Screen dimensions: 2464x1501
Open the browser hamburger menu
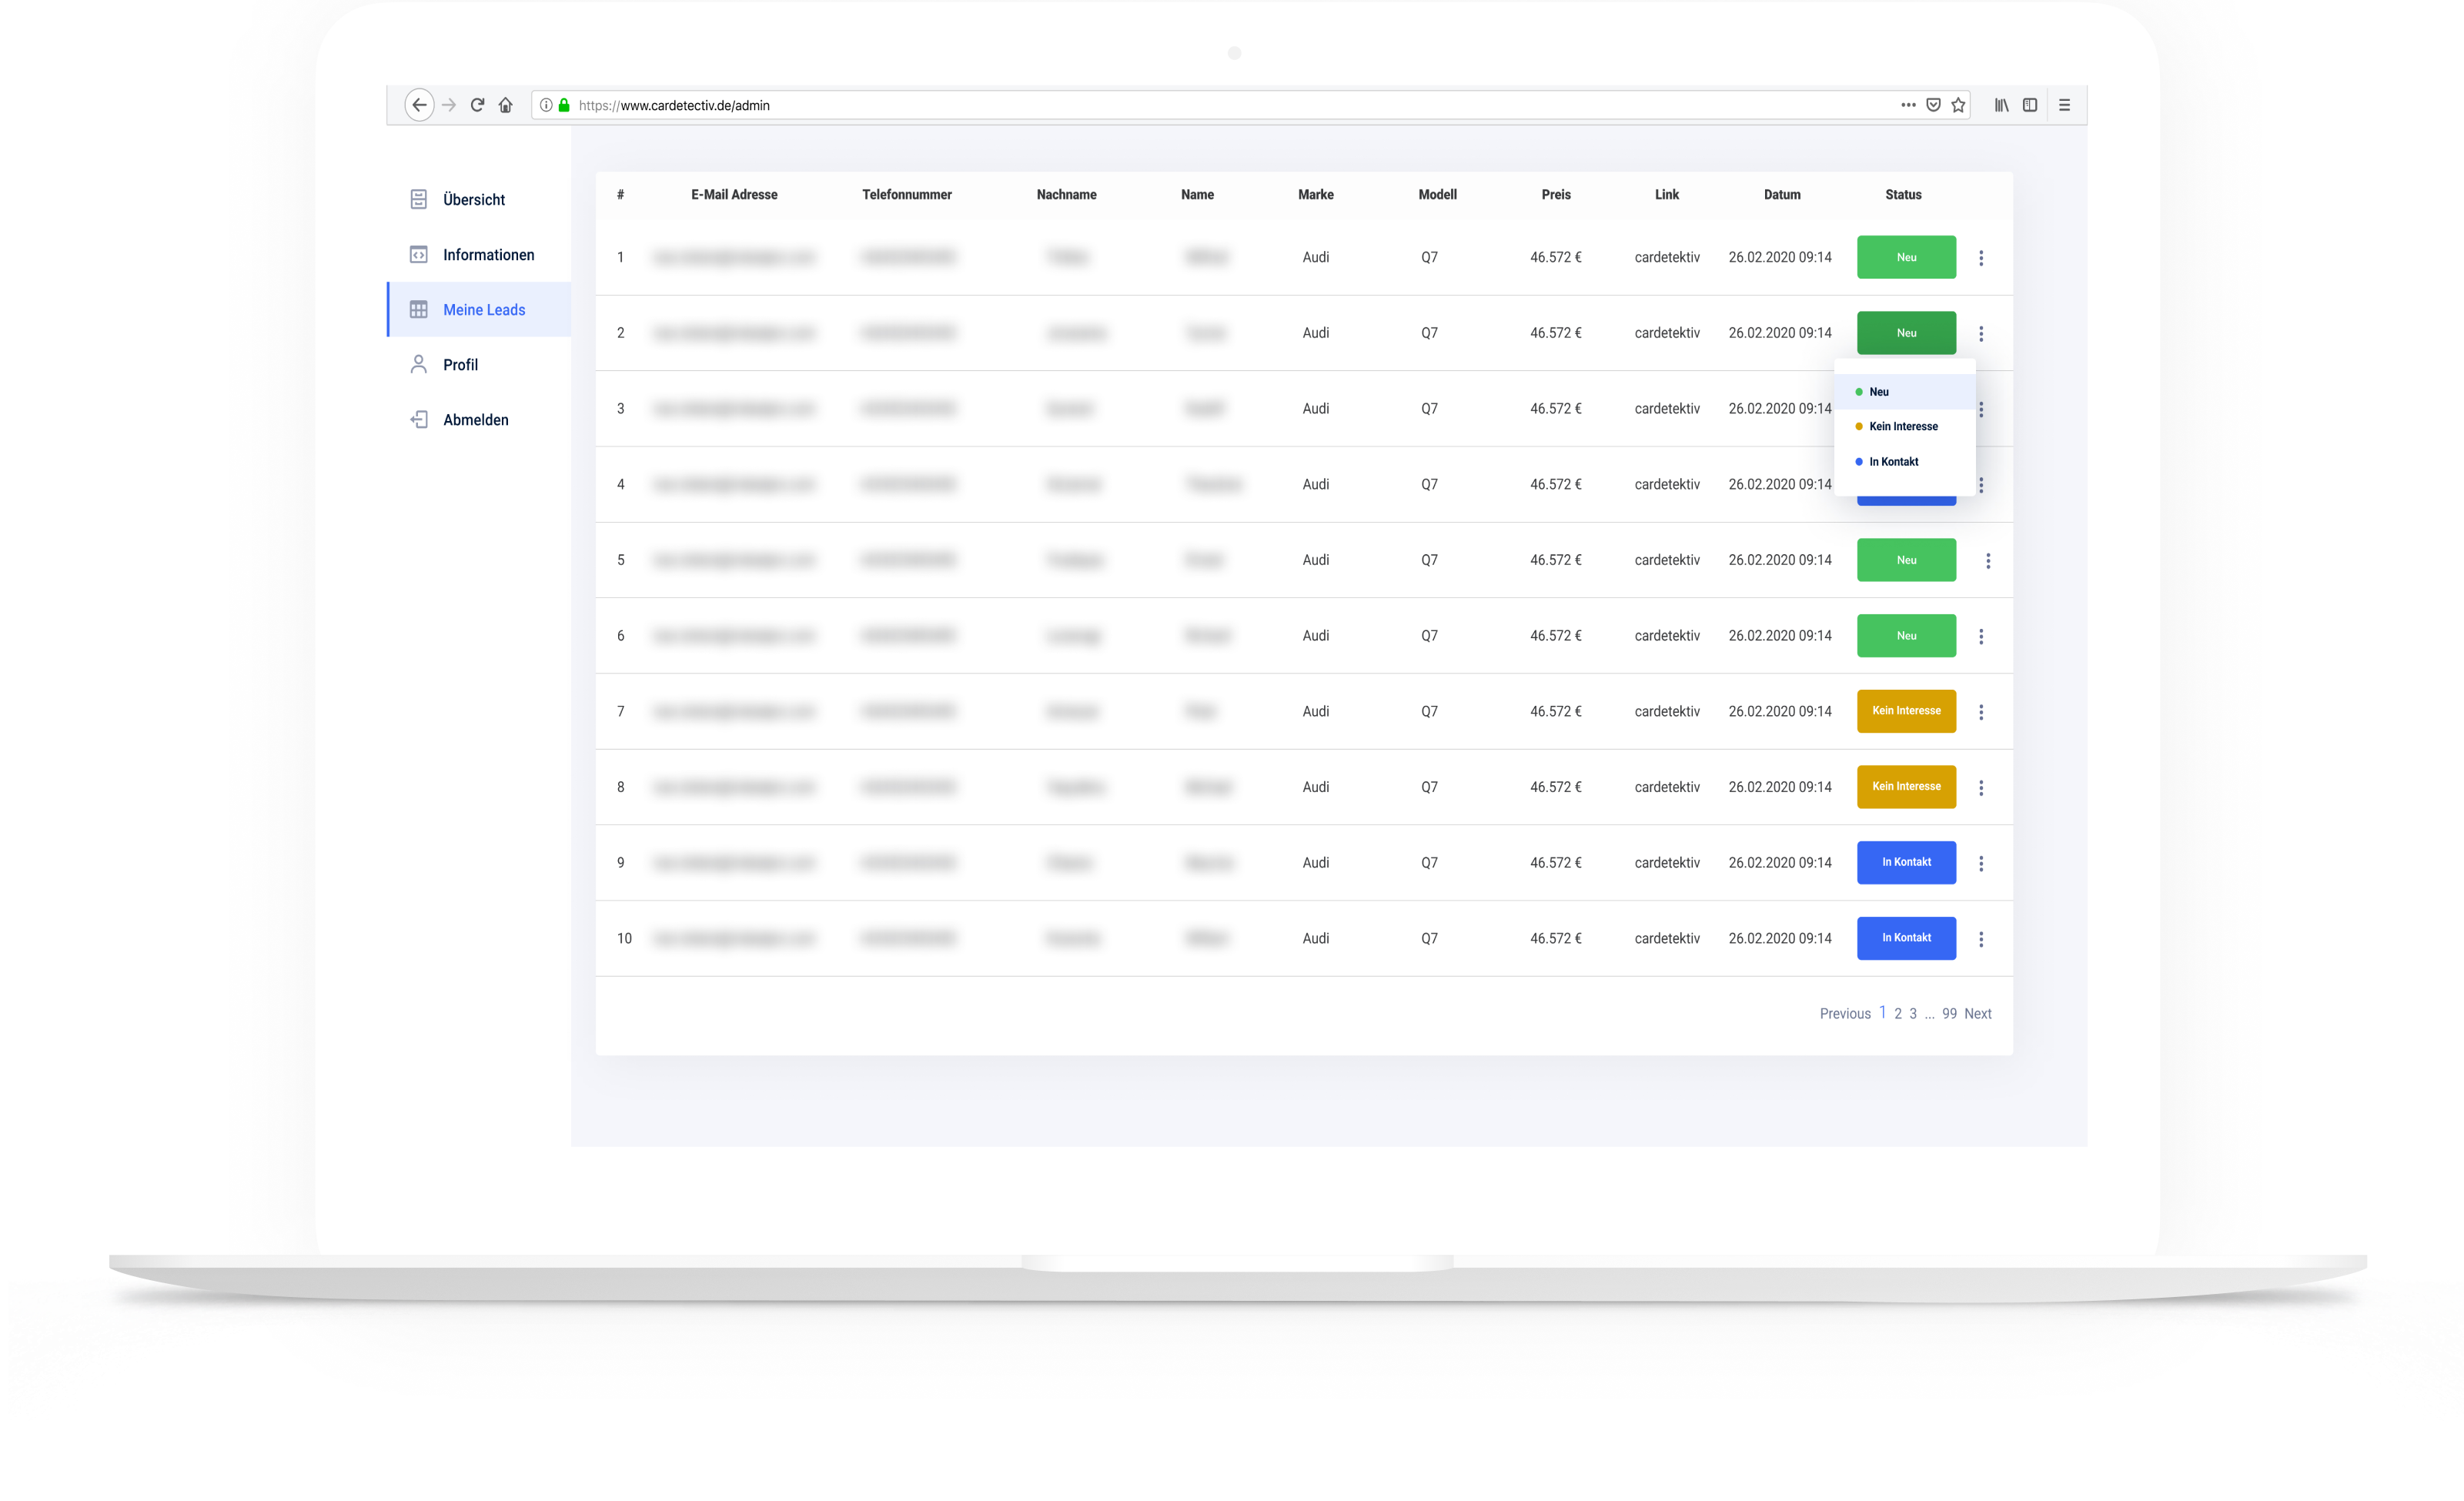tap(2064, 105)
